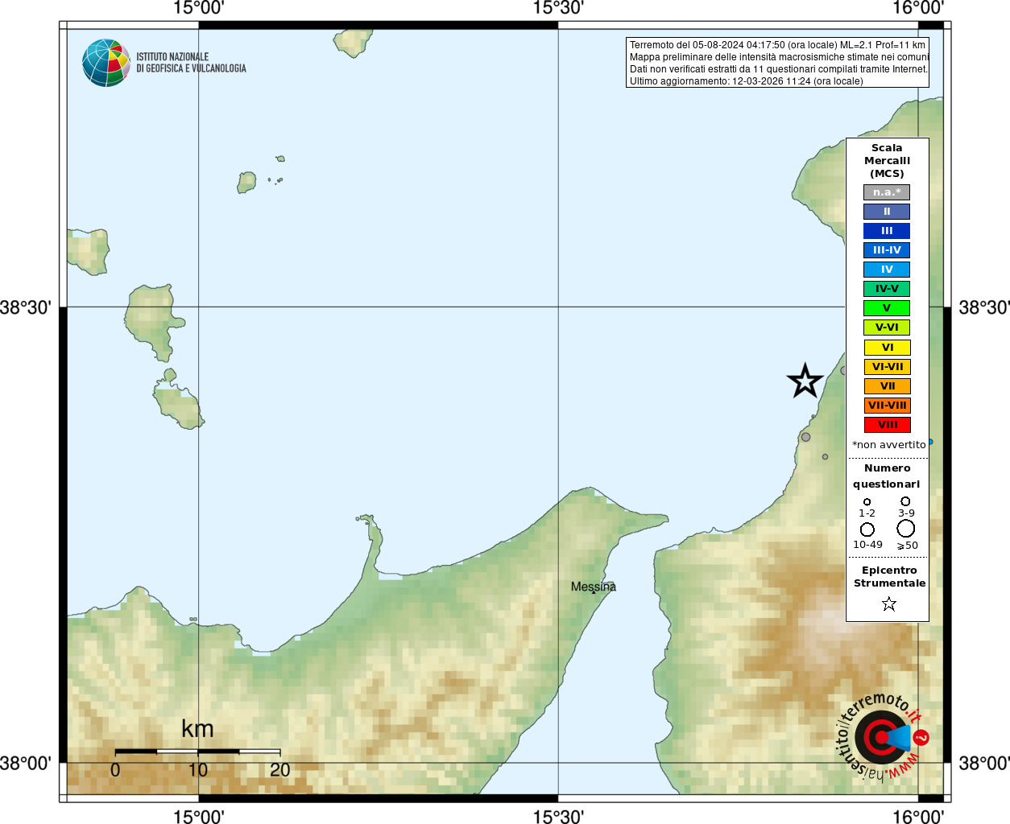Select the gray n.a.* legend swatch
Image resolution: width=1010 pixels, height=824 pixels.
tap(887, 192)
